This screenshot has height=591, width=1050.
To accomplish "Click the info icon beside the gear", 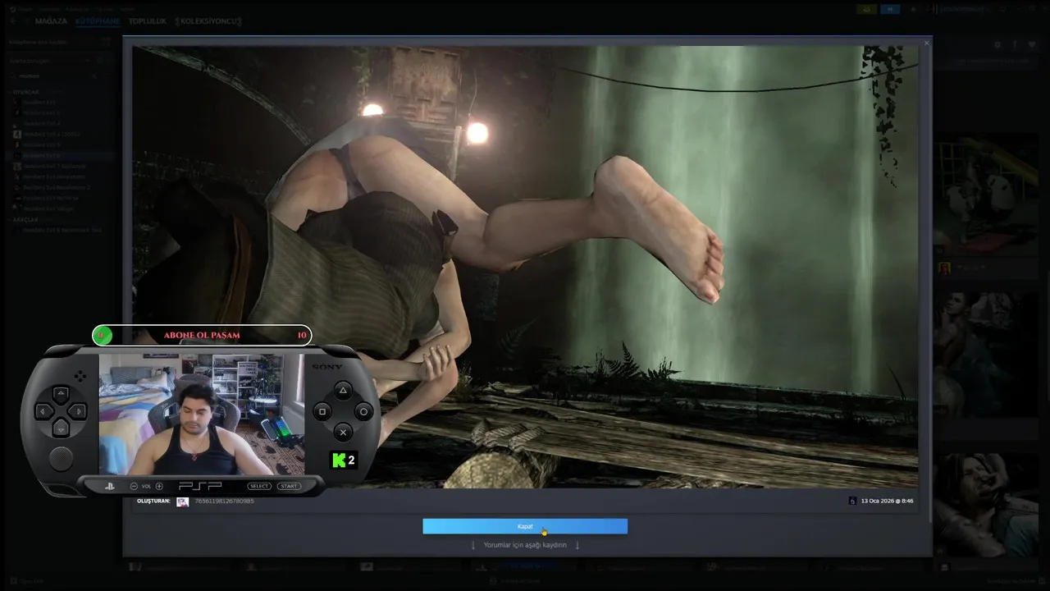I will [x=1015, y=44].
